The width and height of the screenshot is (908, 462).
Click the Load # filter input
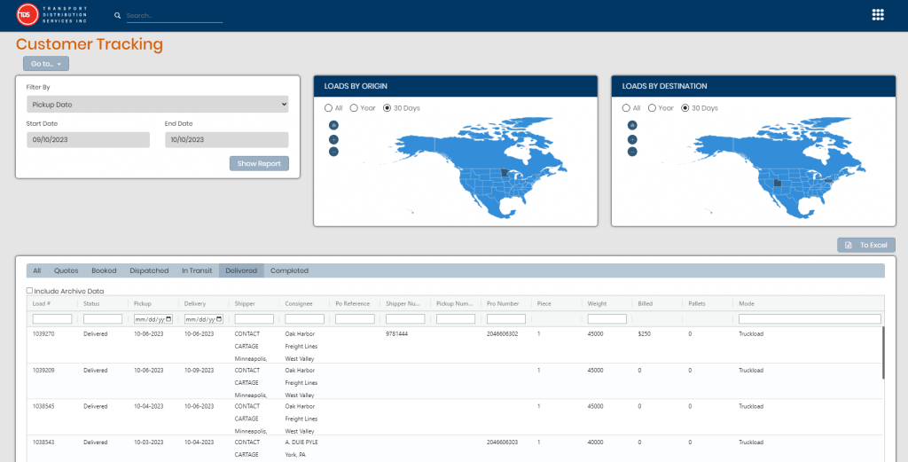(52, 319)
